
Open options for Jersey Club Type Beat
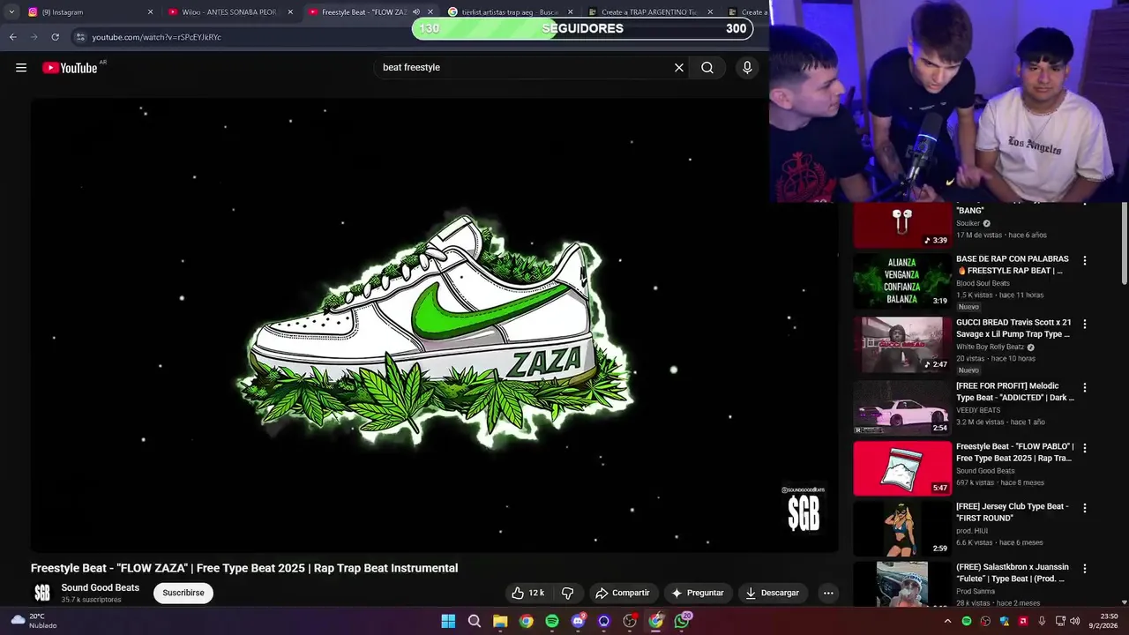pyautogui.click(x=1085, y=509)
